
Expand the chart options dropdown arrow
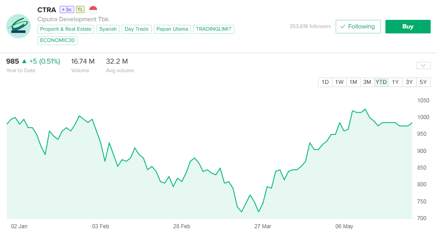423,65
